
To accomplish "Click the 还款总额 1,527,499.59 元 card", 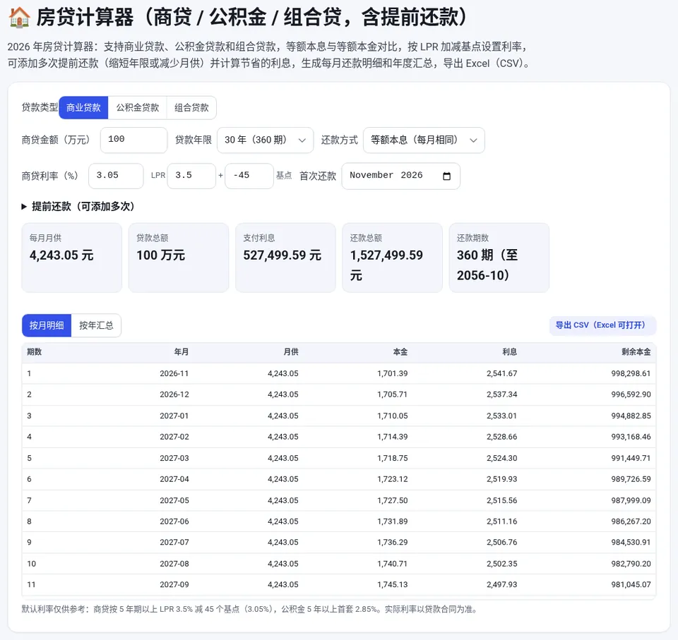I will [x=392, y=258].
